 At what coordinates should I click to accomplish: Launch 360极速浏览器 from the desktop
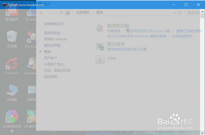click(12, 121)
